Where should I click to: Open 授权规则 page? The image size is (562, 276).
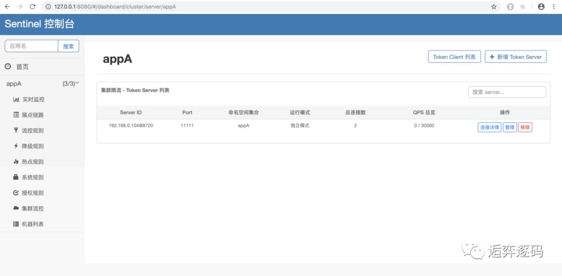pyautogui.click(x=33, y=193)
